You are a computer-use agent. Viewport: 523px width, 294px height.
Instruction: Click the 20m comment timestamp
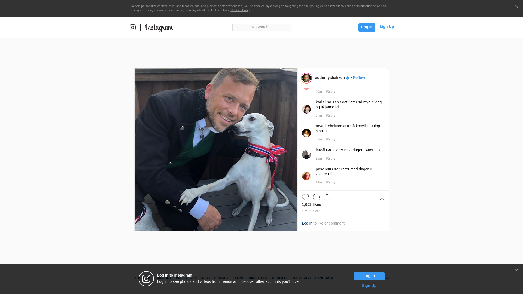click(319, 158)
